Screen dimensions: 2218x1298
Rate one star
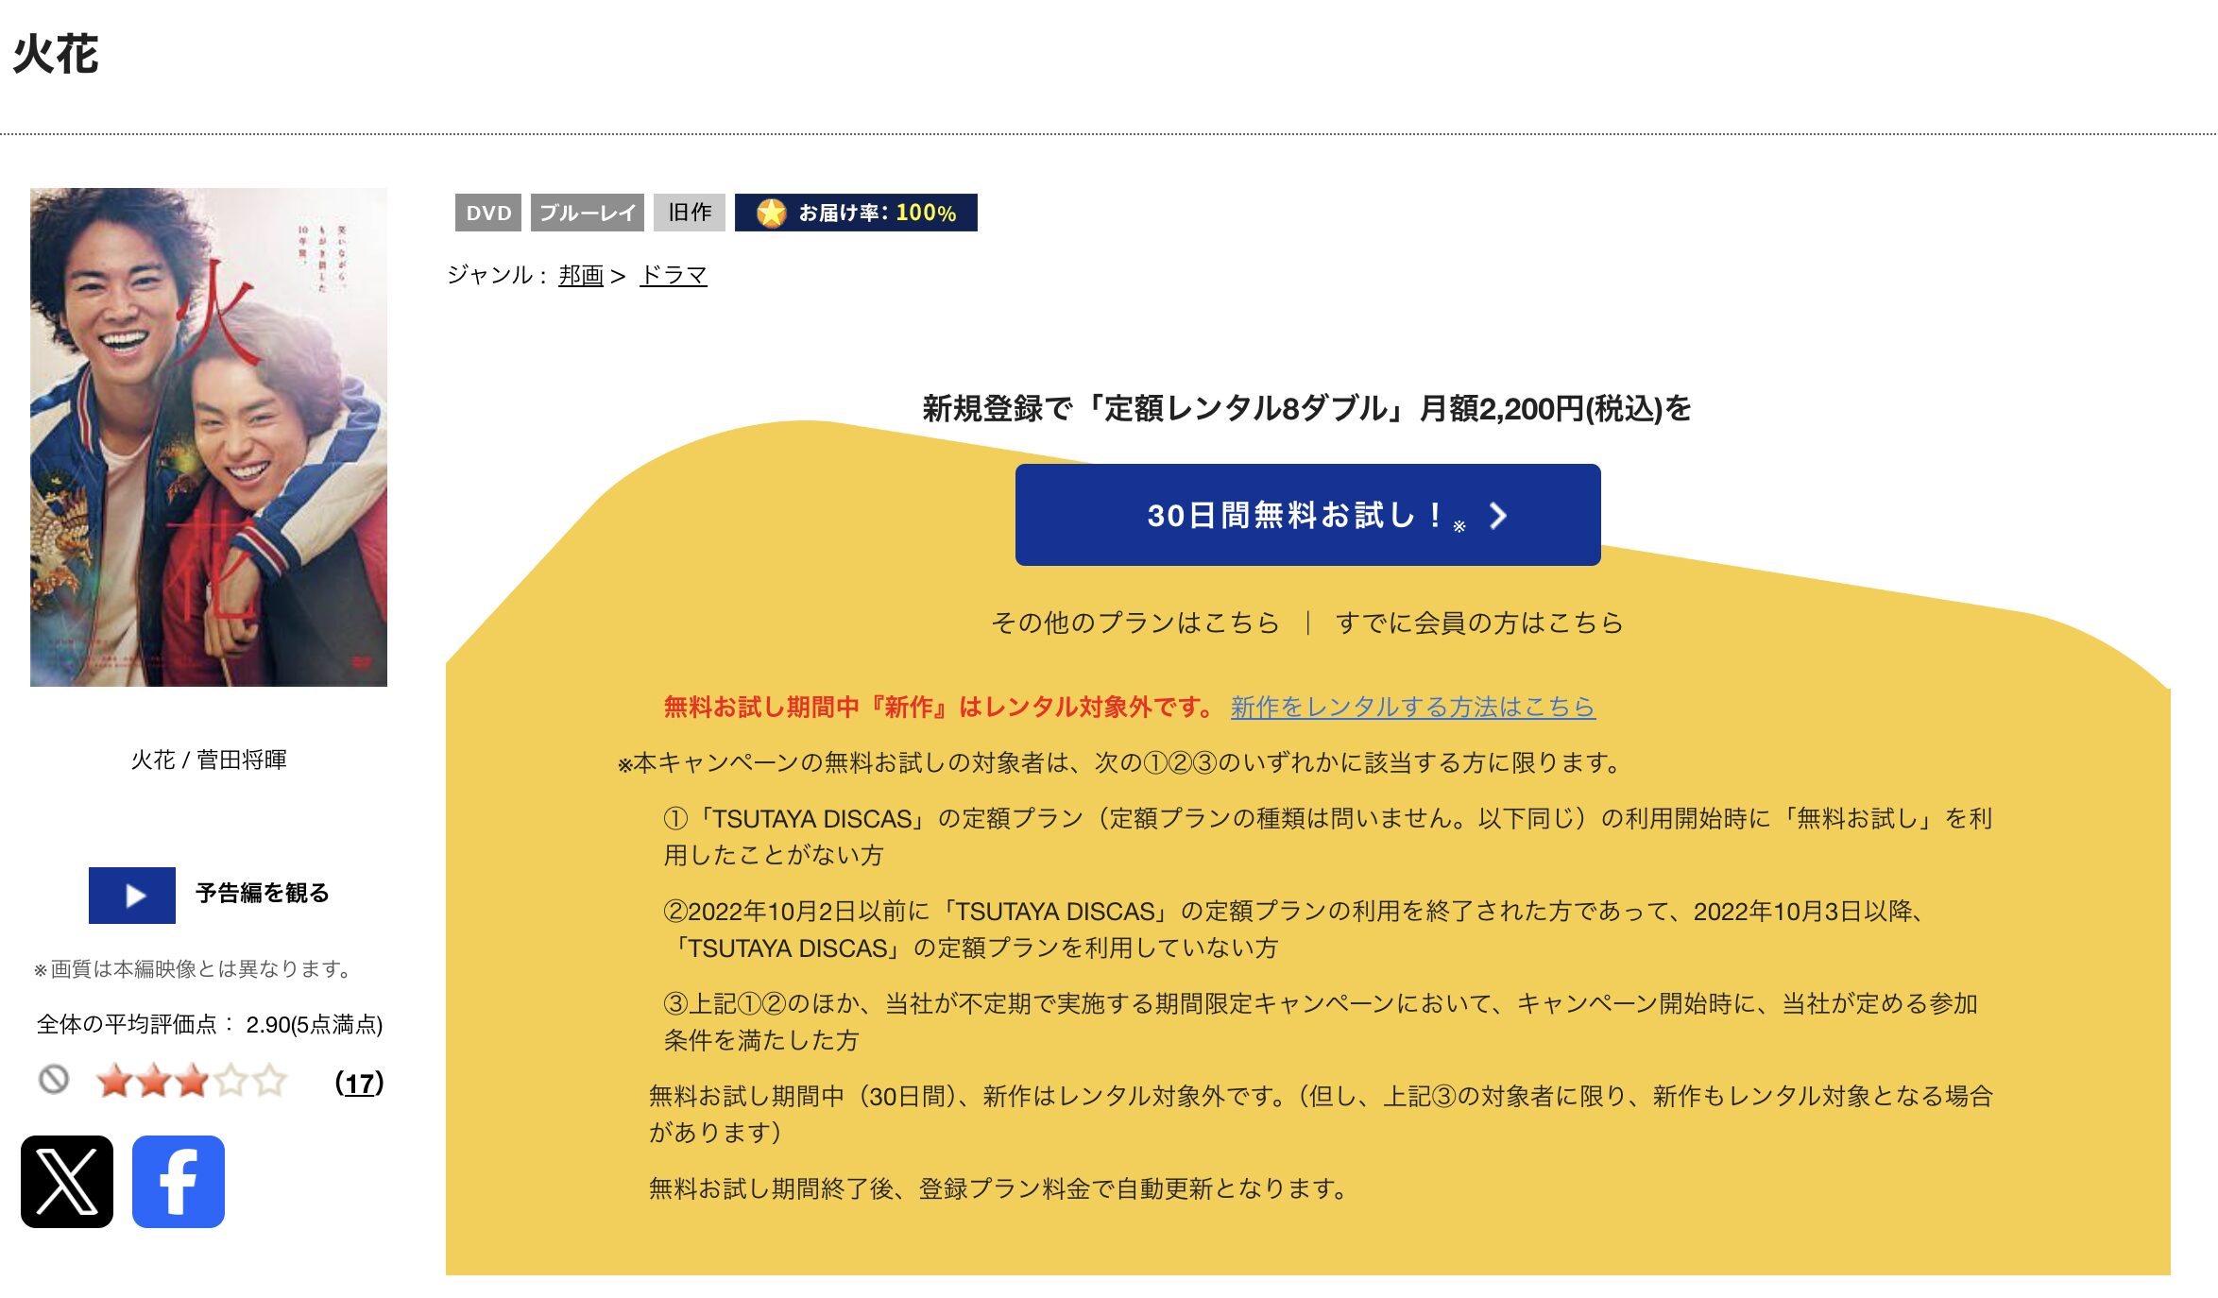pyautogui.click(x=114, y=1080)
